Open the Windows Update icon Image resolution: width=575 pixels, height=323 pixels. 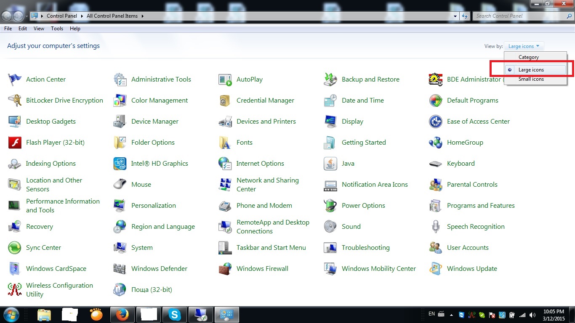tap(436, 269)
